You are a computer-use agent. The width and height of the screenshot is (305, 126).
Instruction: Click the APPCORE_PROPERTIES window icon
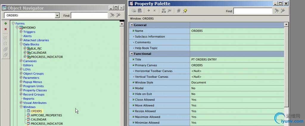coord(29,115)
